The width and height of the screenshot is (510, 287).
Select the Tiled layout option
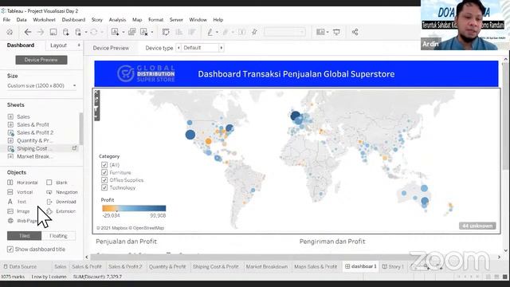coord(25,236)
